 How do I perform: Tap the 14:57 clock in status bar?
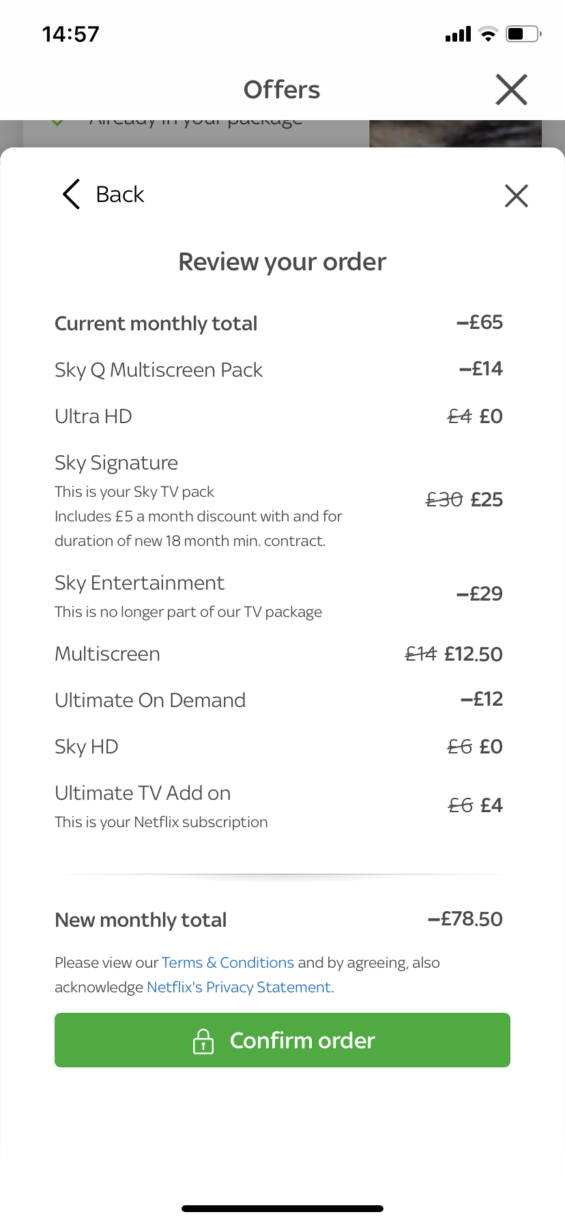pyautogui.click(x=71, y=34)
